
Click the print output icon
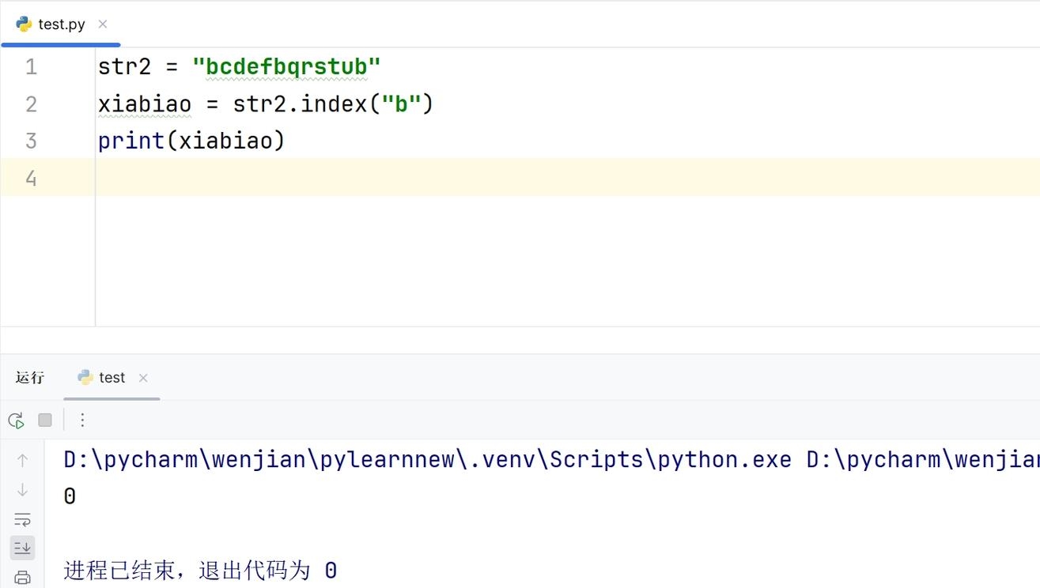click(x=22, y=577)
